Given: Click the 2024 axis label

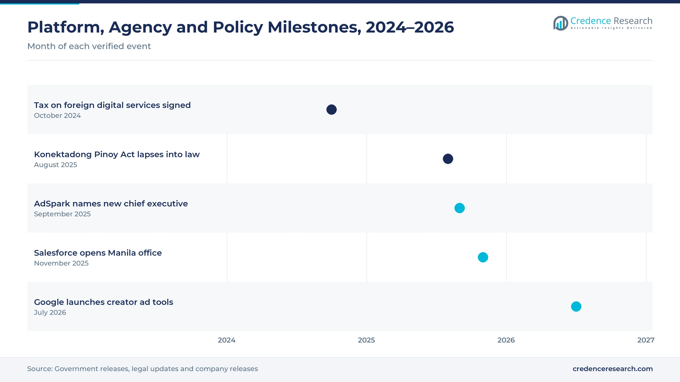Looking at the screenshot, I should (x=227, y=340).
